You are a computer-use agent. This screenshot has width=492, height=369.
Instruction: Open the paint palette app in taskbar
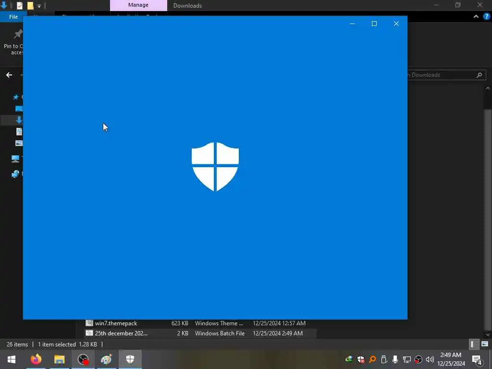tap(106, 359)
